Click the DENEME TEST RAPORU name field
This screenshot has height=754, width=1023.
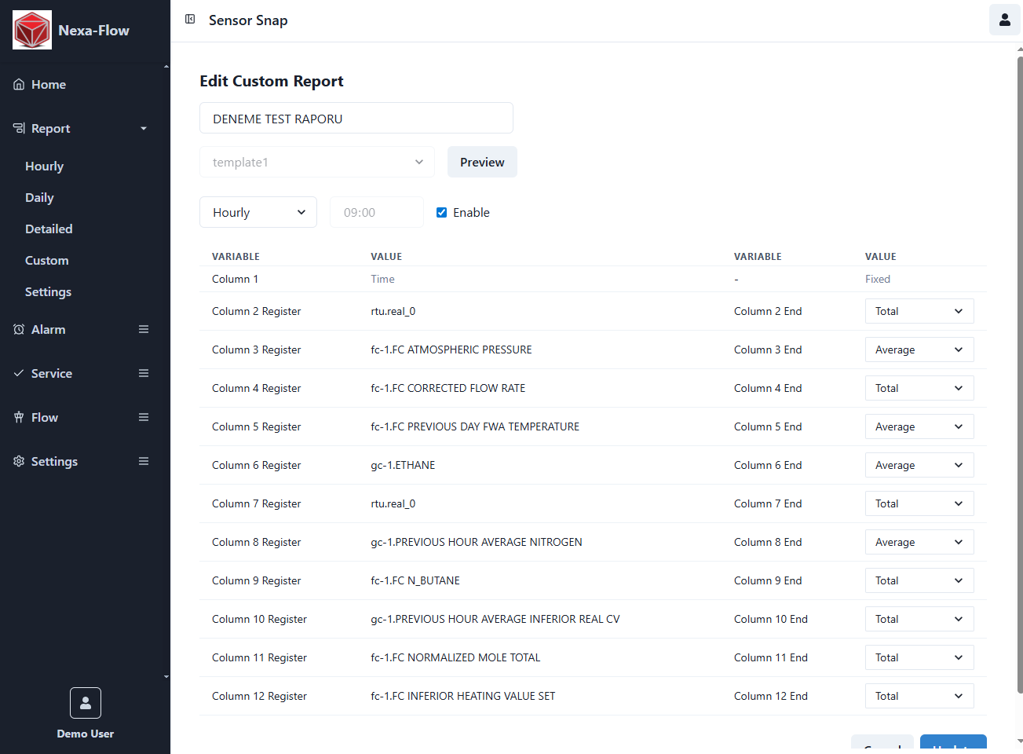[356, 118]
